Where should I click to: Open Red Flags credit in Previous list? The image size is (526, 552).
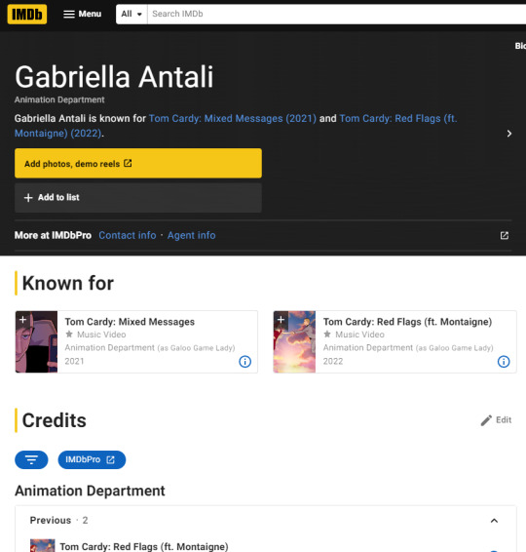point(144,546)
